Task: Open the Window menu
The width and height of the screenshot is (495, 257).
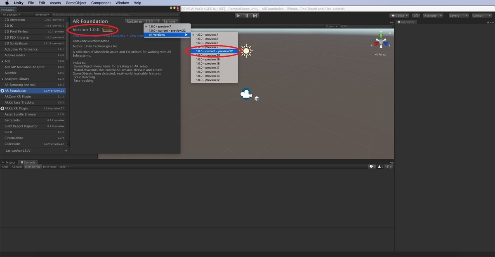Action: [122, 3]
